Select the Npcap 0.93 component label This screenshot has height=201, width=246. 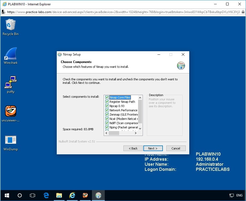point(117,106)
